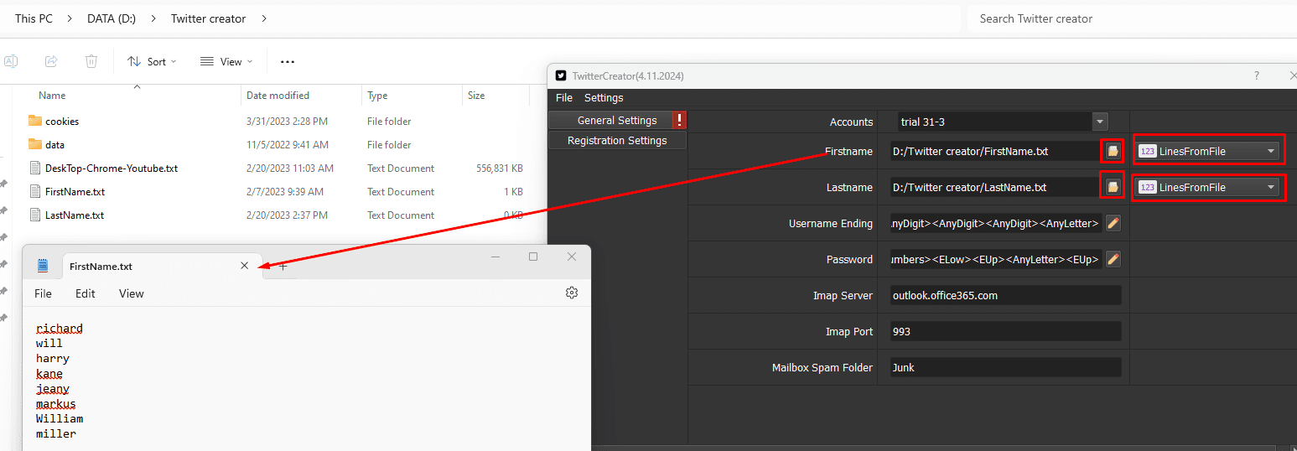Viewport: 1297px width, 451px height.
Task: Sort files by Name column header
Action: click(x=52, y=96)
